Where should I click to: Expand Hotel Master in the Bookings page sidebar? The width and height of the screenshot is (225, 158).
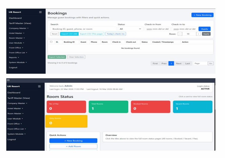(x=17, y=33)
